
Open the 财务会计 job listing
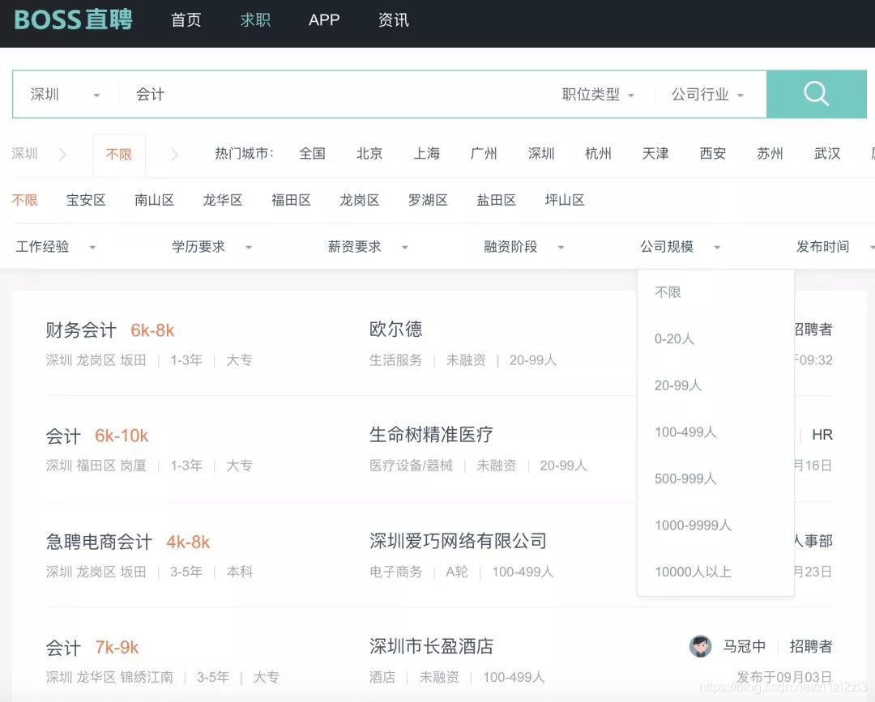click(x=81, y=330)
